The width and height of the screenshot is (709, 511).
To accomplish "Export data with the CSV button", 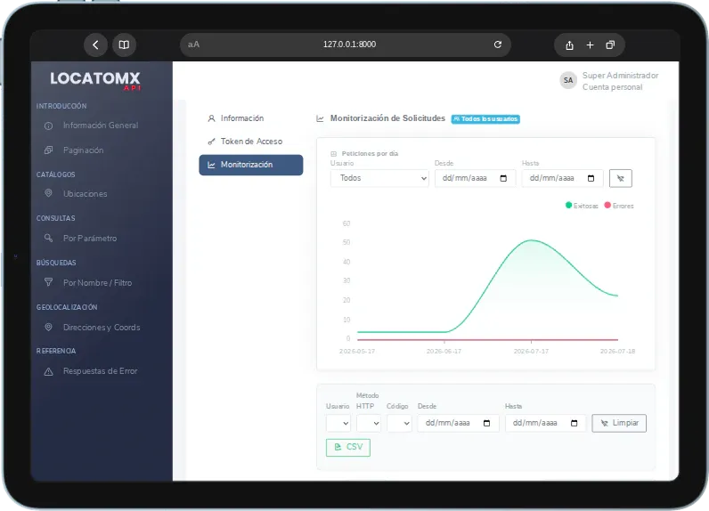I will click(x=348, y=447).
